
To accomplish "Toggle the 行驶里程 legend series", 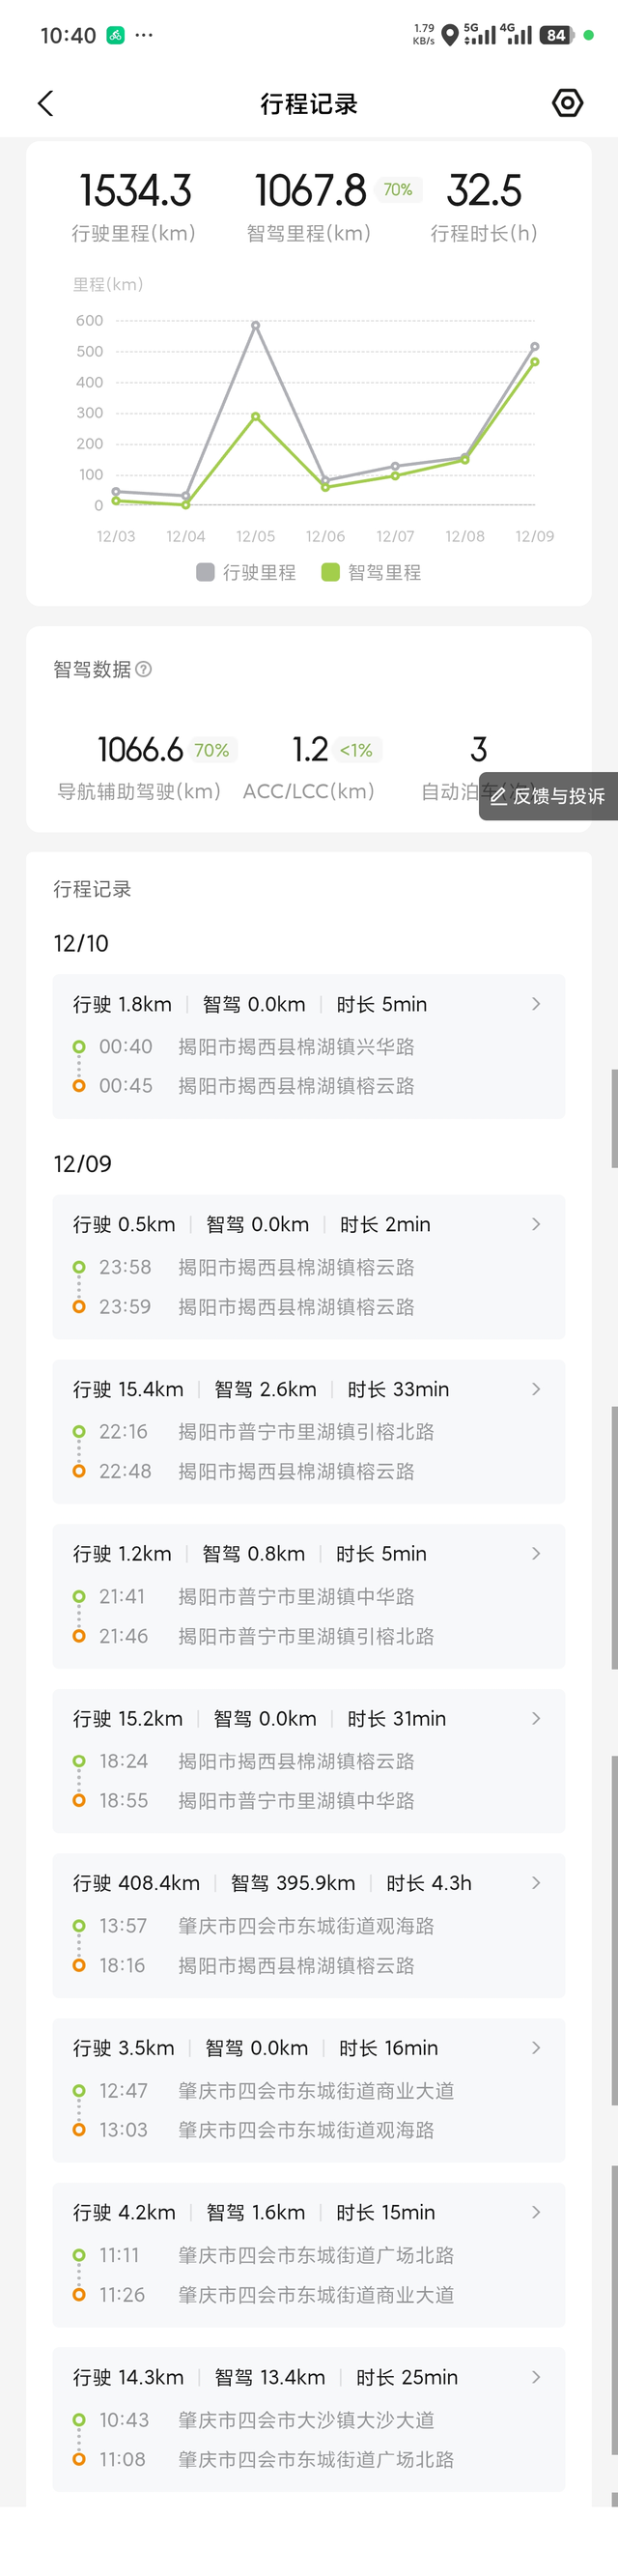I will (x=246, y=572).
